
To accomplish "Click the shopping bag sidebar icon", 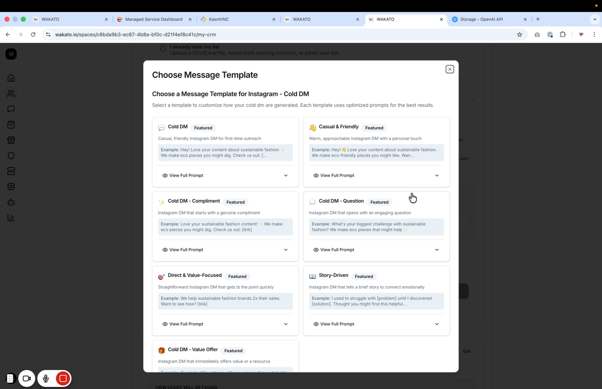I will pyautogui.click(x=11, y=124).
